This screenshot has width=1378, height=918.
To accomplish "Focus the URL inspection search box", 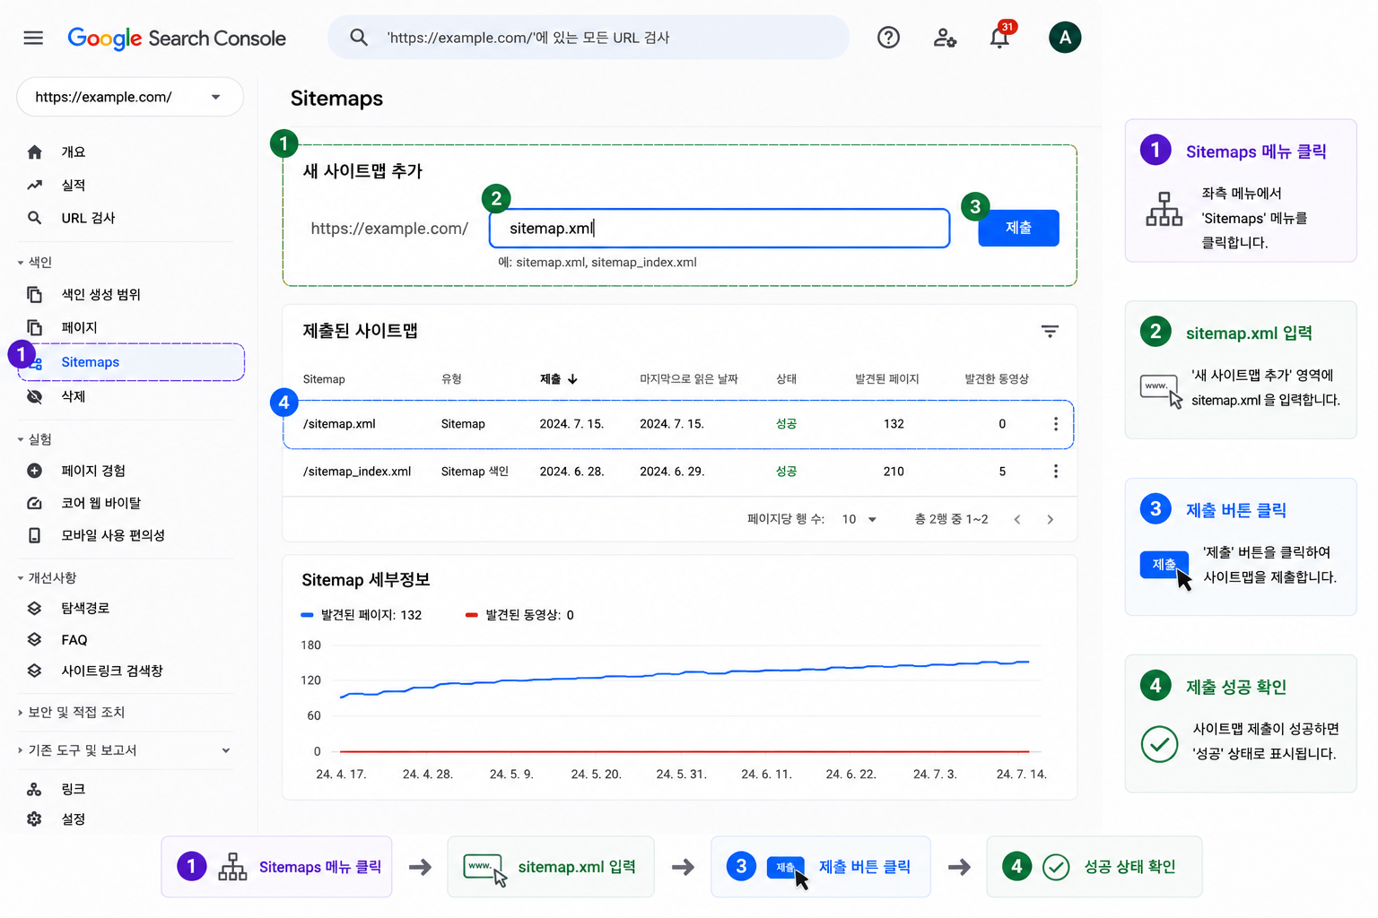I will (589, 38).
